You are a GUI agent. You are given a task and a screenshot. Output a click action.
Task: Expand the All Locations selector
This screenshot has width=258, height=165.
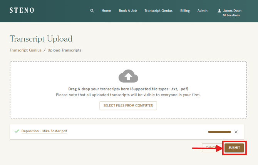pos(231,15)
